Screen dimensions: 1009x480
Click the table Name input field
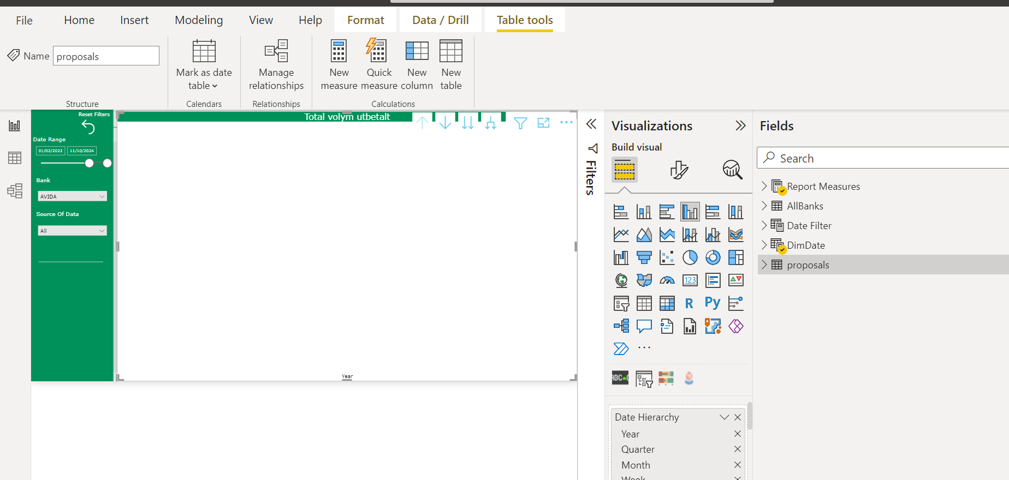(106, 56)
